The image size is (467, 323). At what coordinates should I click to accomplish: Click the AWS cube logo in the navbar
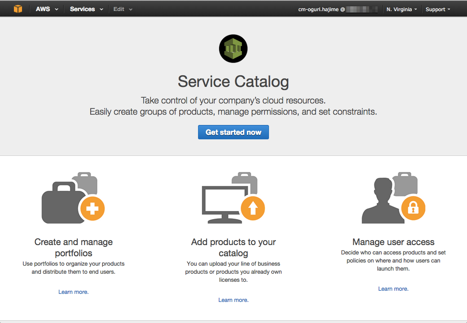[18, 9]
